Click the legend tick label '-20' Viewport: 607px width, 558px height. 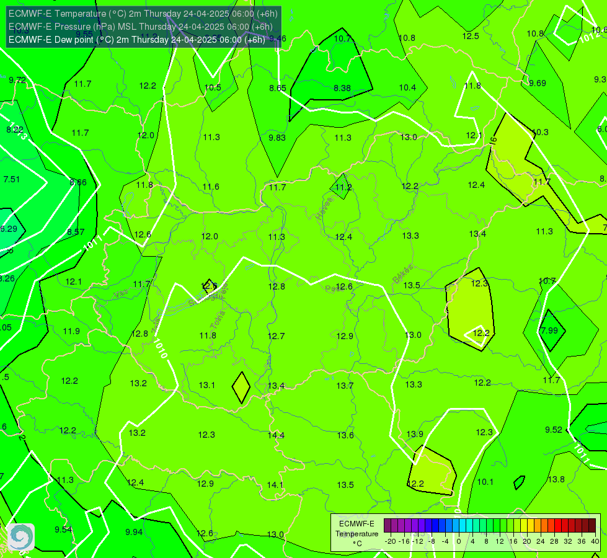(390, 541)
